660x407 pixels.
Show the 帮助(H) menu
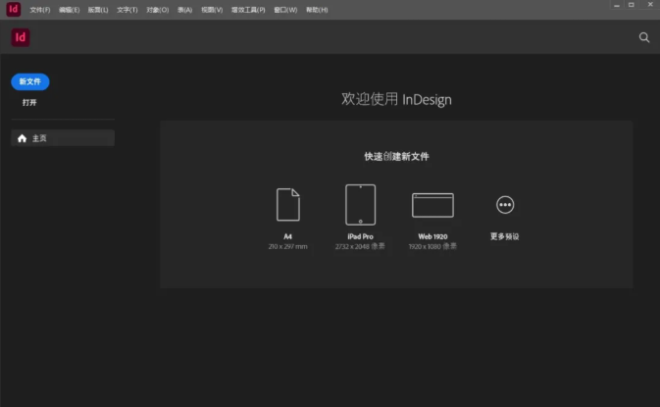point(317,10)
